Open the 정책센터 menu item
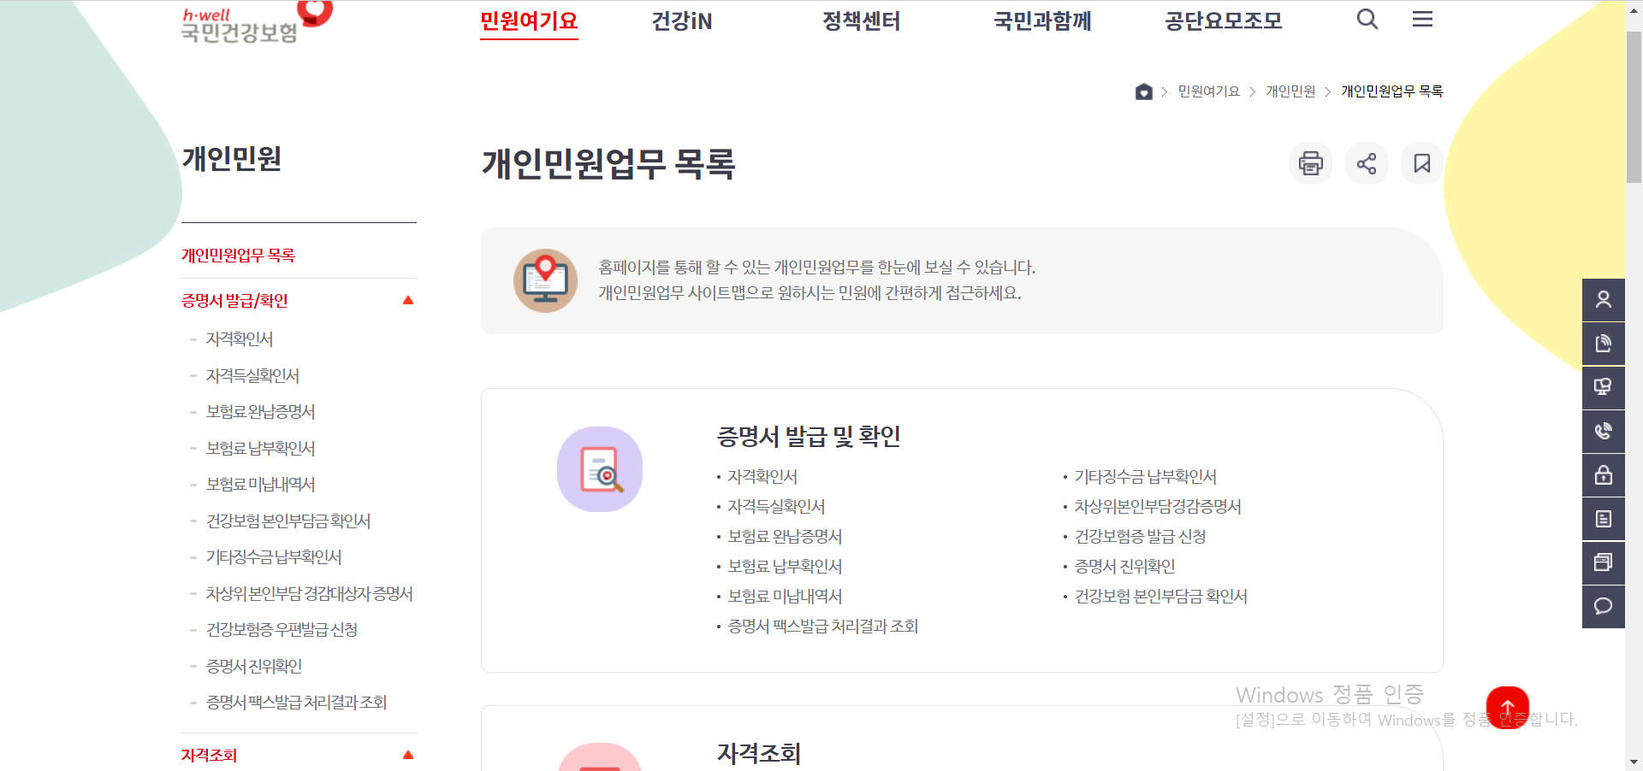1643x771 pixels. 861,21
